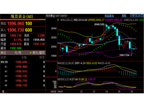Click the red-green buy/sell ratio bar

pos(23,20)
